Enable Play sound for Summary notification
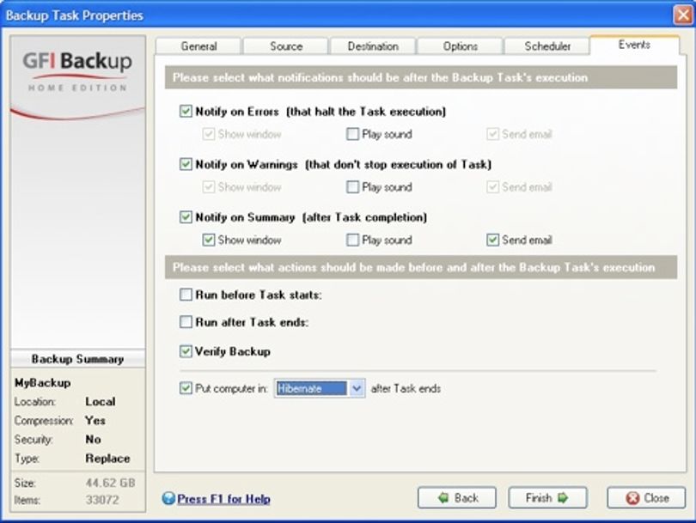This screenshot has width=696, height=523. pyautogui.click(x=352, y=240)
